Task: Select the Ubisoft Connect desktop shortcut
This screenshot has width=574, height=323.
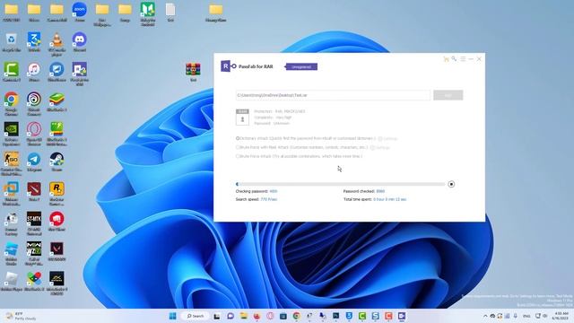Action: click(34, 104)
